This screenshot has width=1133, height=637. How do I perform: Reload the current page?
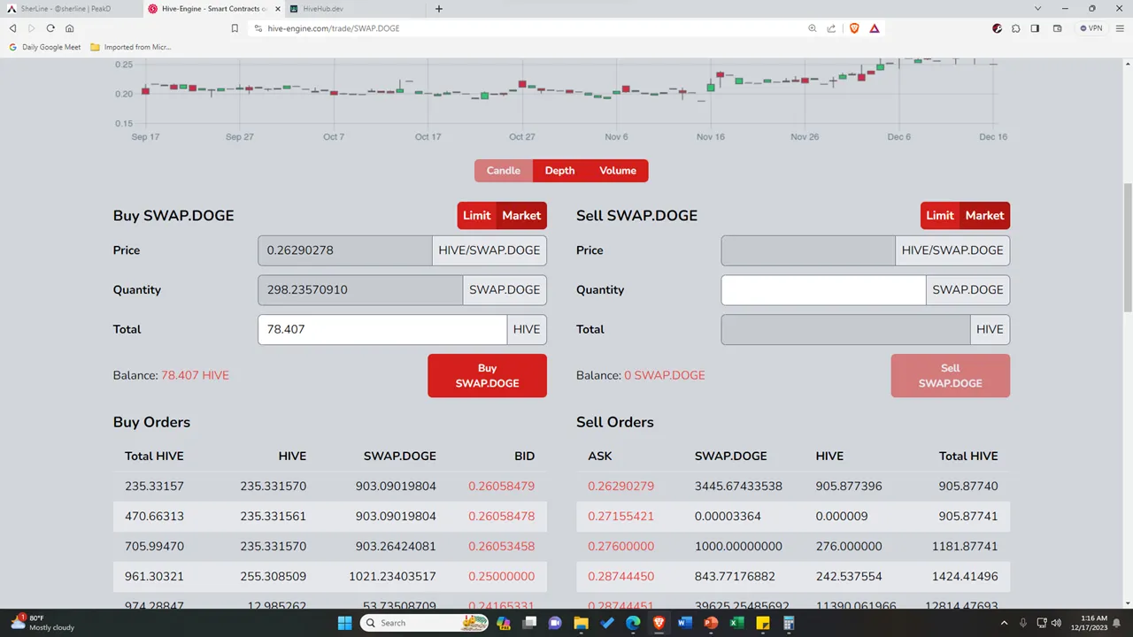tap(50, 28)
